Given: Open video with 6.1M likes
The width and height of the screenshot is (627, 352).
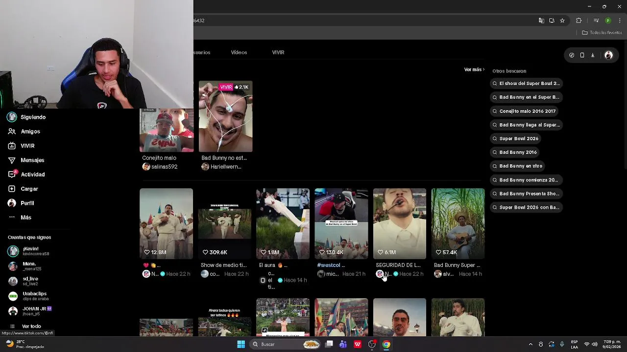Looking at the screenshot, I should [400, 223].
